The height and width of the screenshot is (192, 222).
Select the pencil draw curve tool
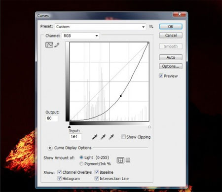point(57,45)
